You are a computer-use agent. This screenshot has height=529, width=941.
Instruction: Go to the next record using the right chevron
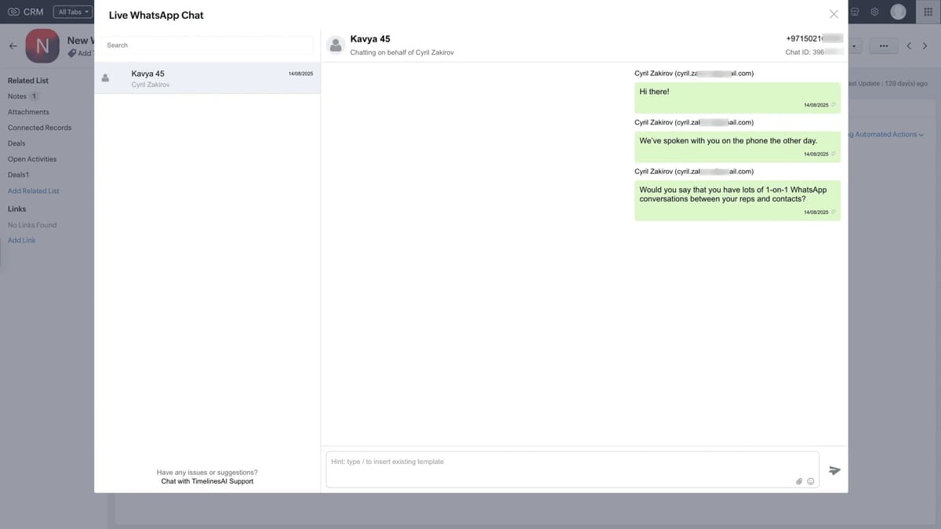925,45
